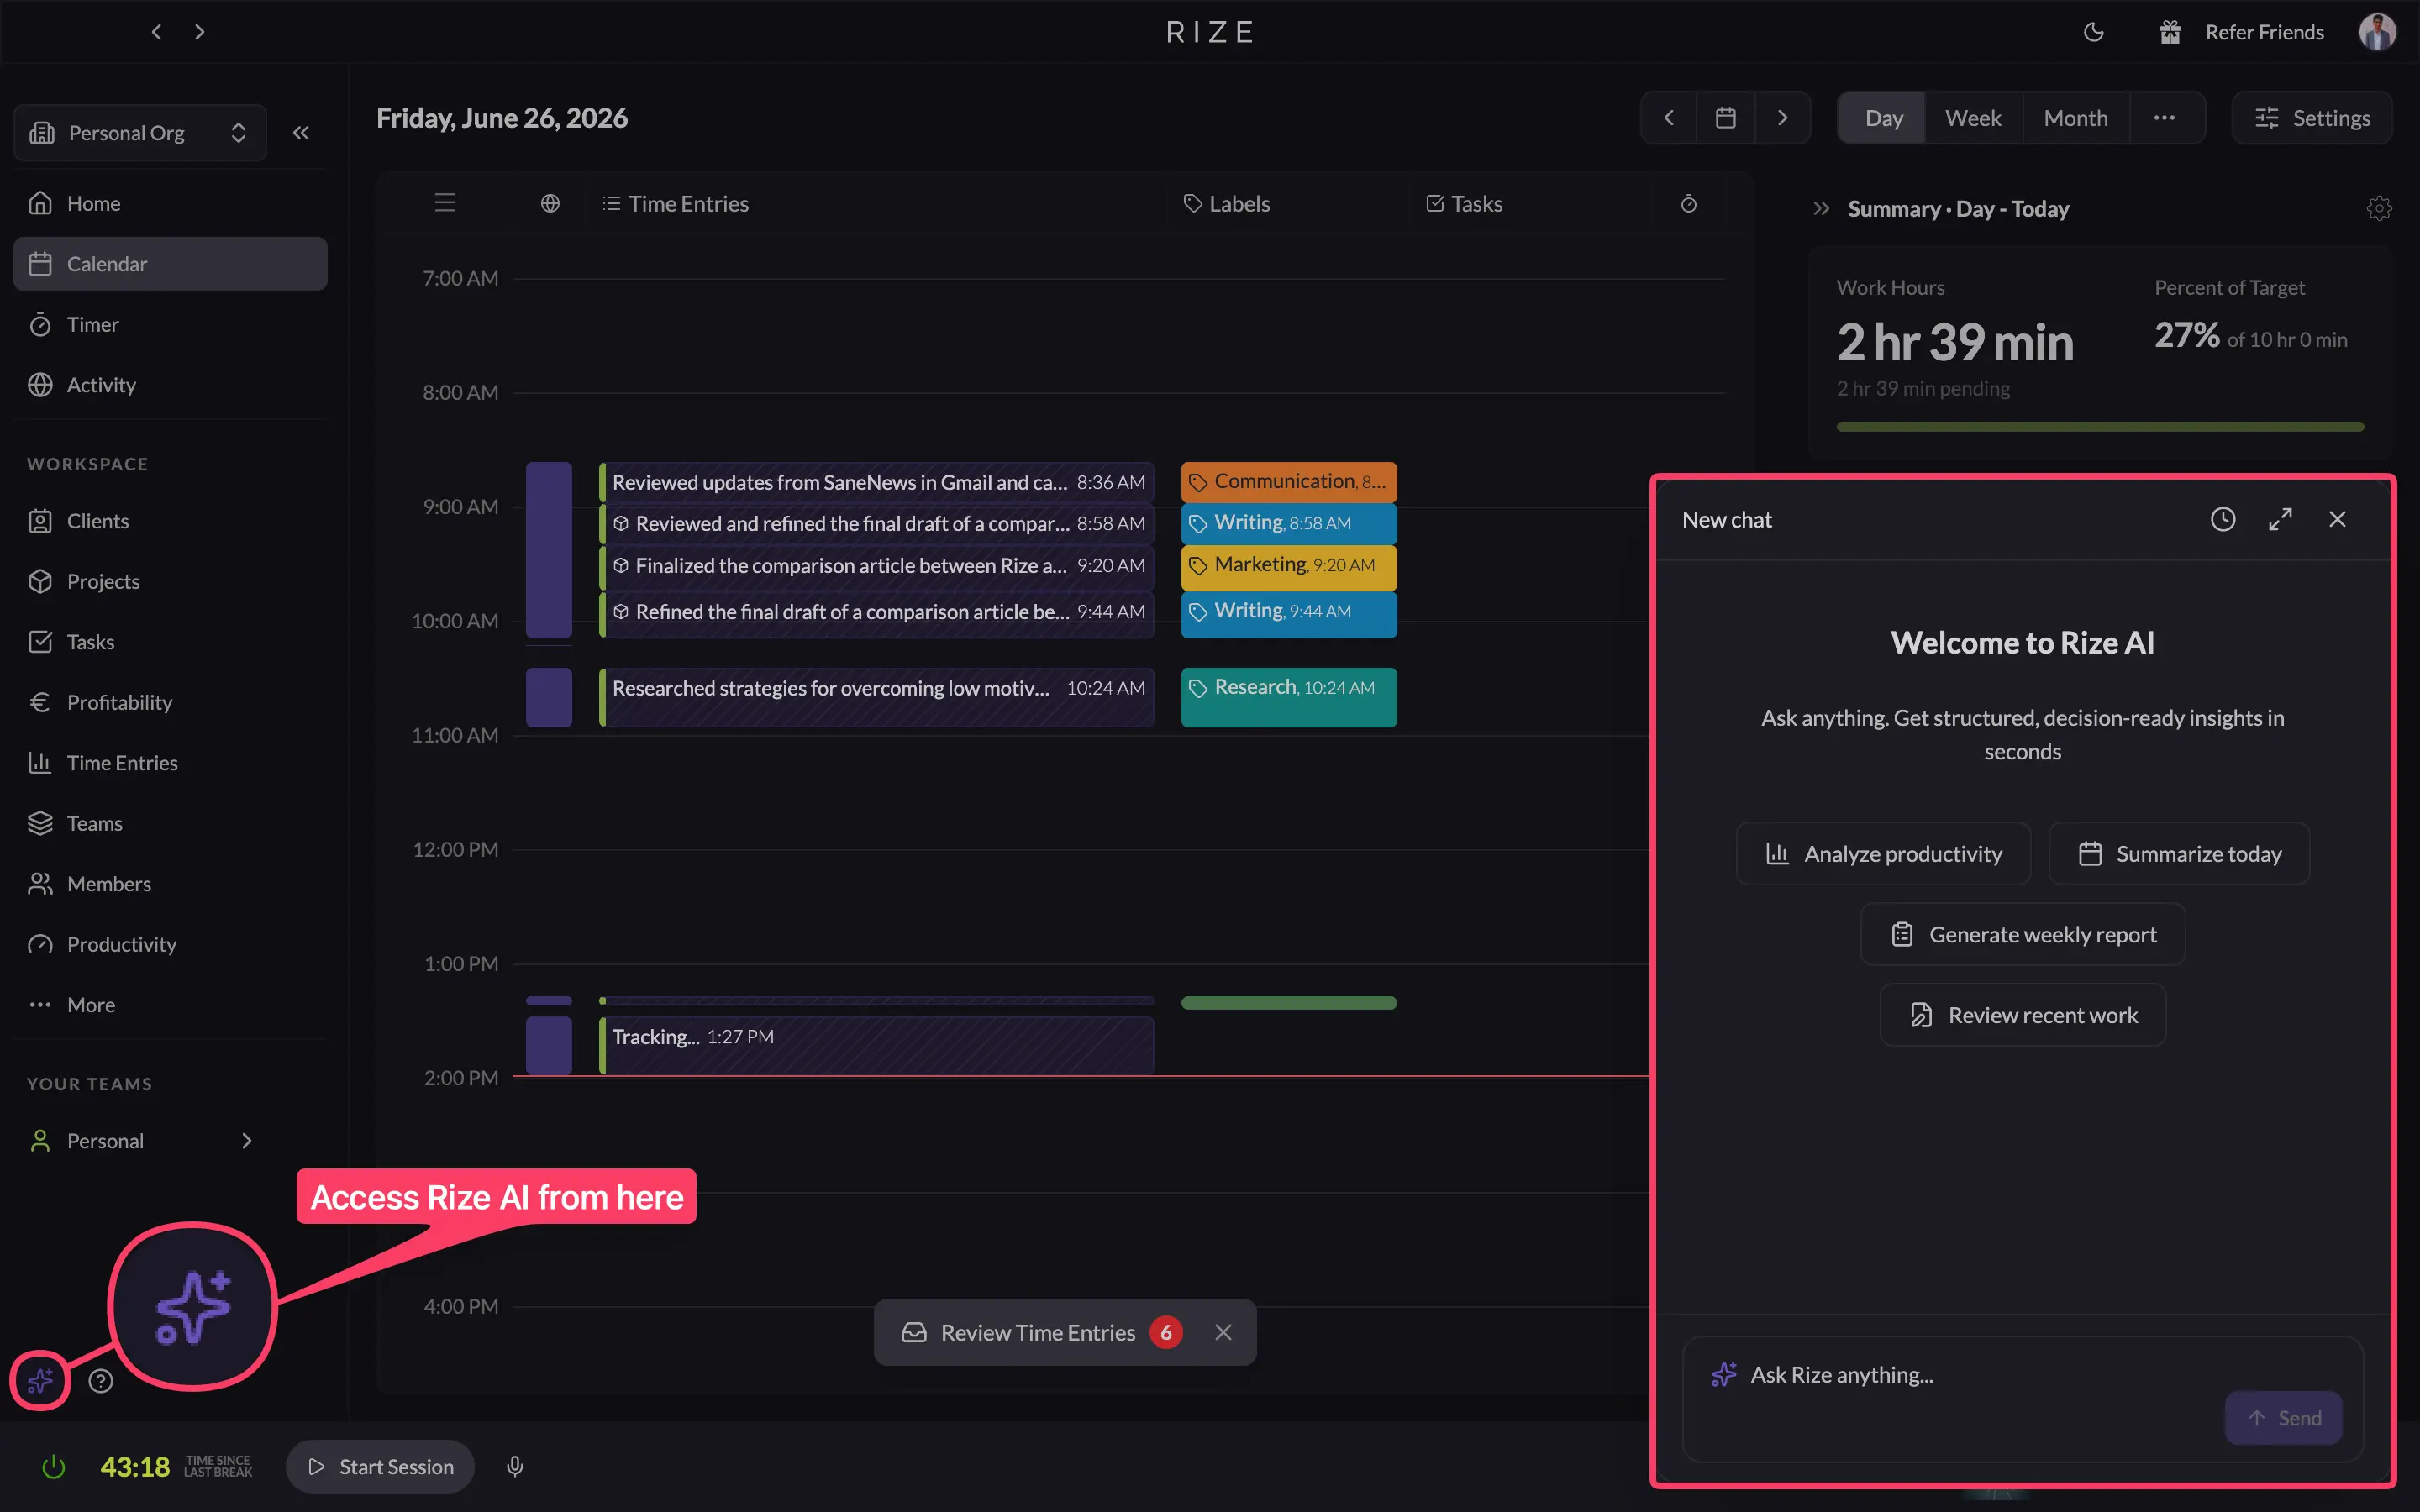Toggle the tracking power icon
This screenshot has height=1512, width=2420.
pyautogui.click(x=53, y=1467)
